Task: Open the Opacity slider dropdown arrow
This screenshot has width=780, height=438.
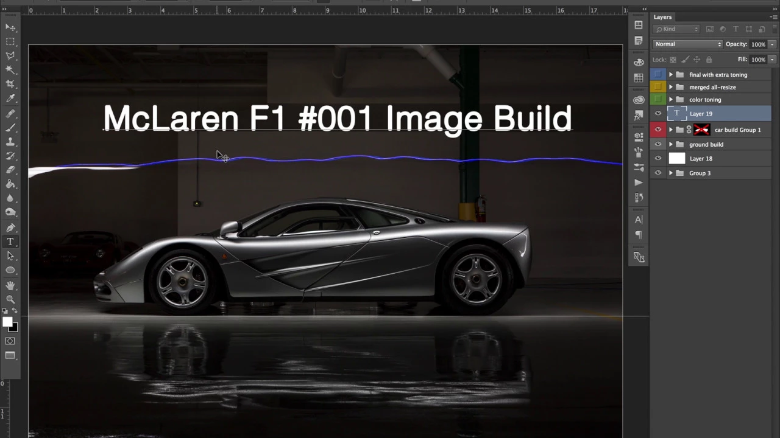Action: (x=772, y=44)
